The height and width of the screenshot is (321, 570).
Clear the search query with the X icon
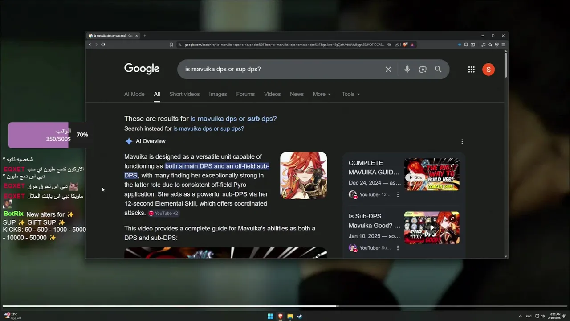click(388, 69)
